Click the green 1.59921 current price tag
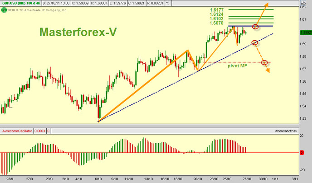 pyautogui.click(x=306, y=33)
